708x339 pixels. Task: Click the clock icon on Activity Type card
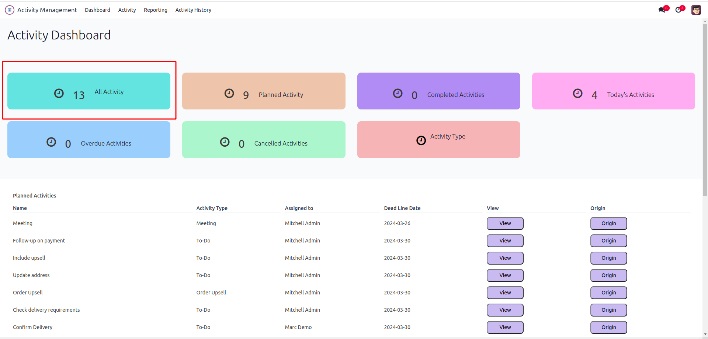(421, 140)
